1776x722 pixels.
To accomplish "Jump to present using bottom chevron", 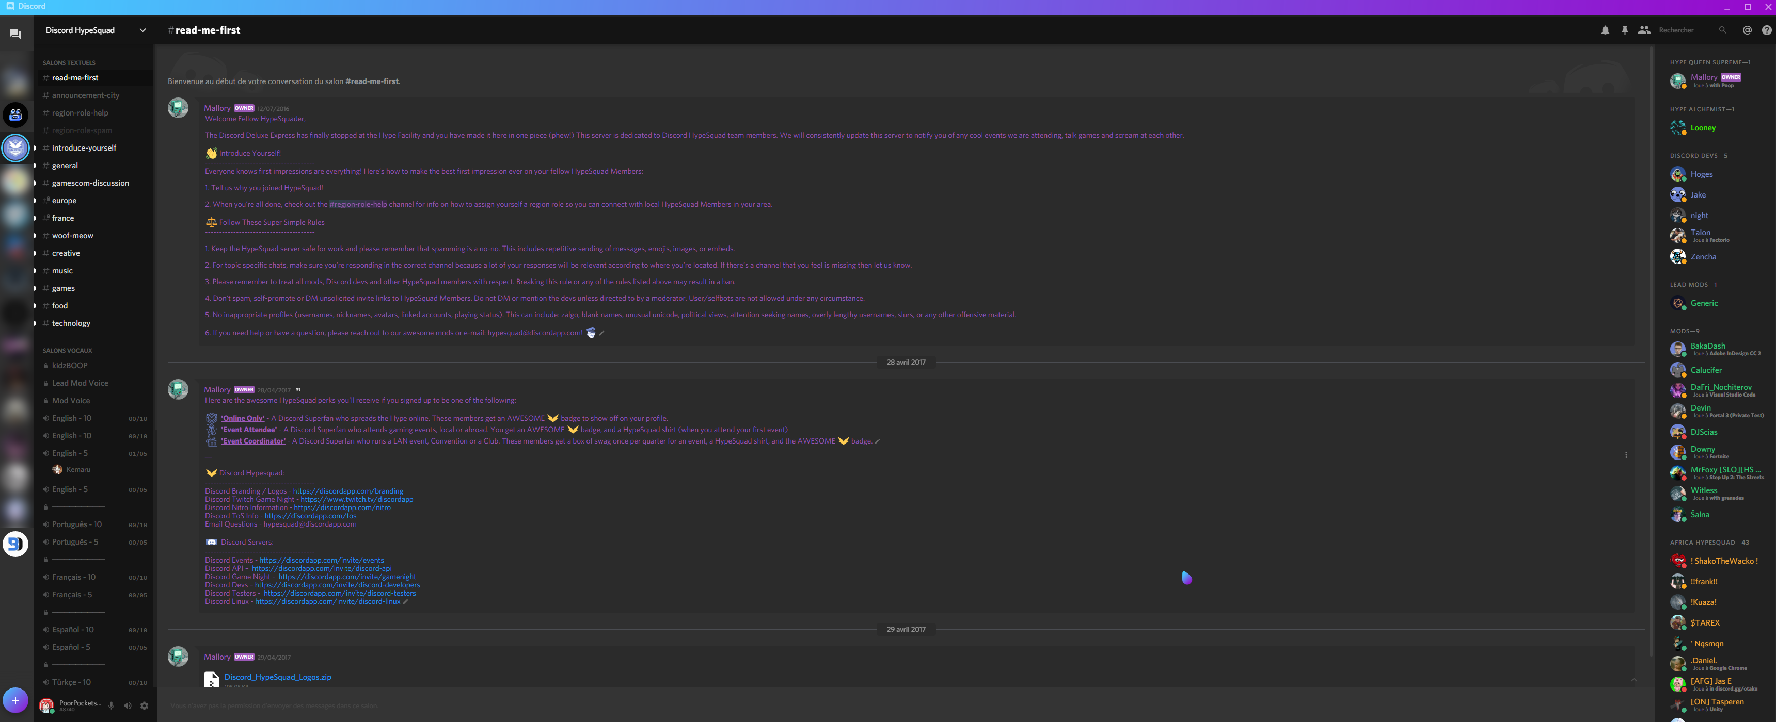I will point(1634,680).
